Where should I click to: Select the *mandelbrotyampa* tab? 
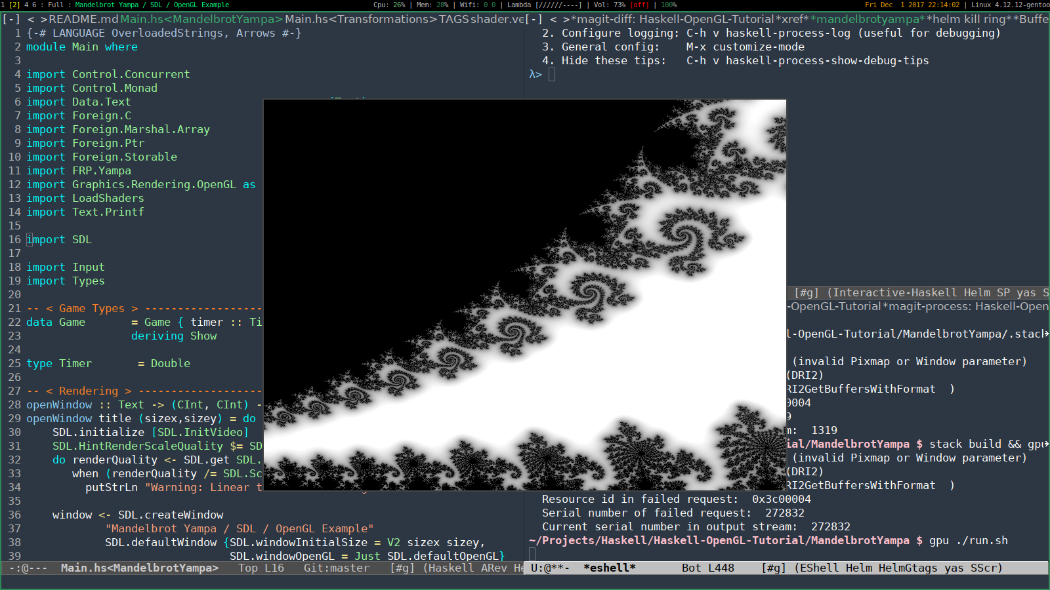[x=868, y=20]
